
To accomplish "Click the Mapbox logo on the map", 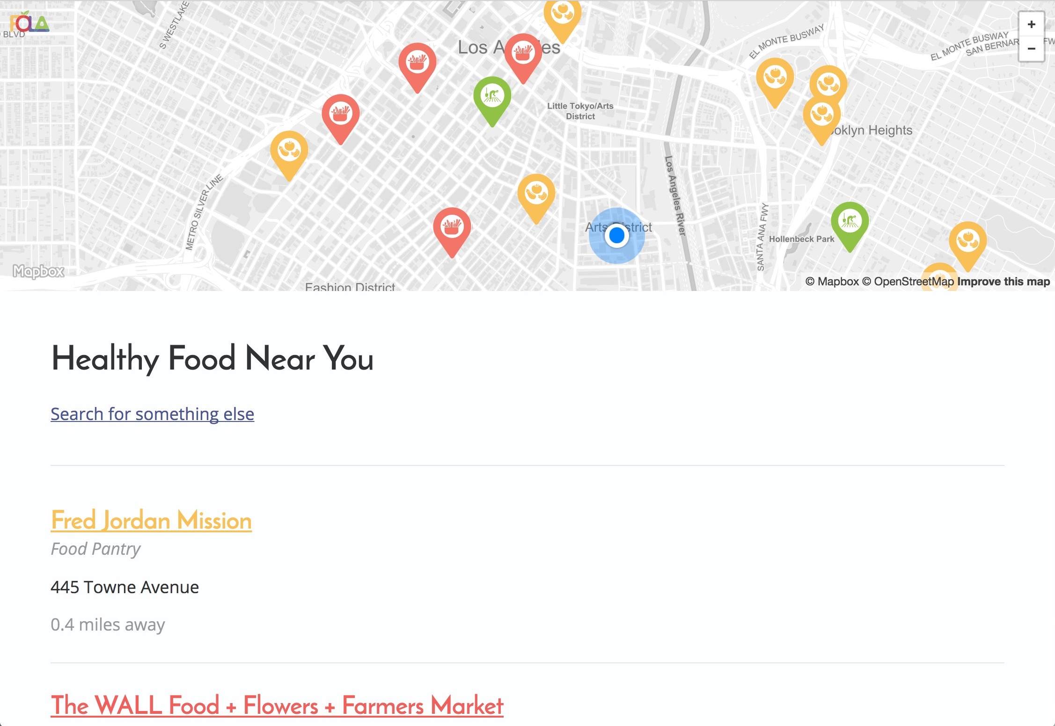I will coord(38,271).
